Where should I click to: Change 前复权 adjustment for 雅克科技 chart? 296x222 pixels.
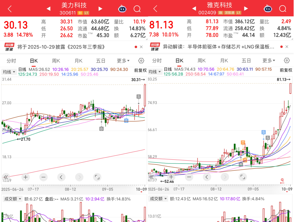(x=286, y=70)
